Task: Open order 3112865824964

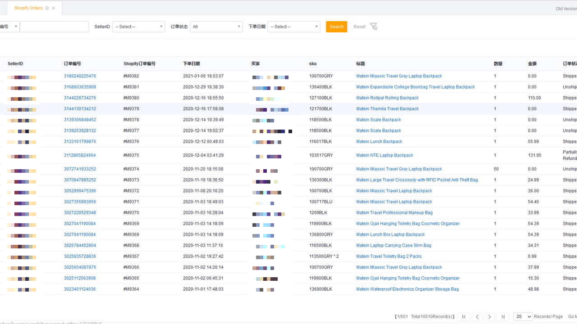Action: click(x=80, y=155)
